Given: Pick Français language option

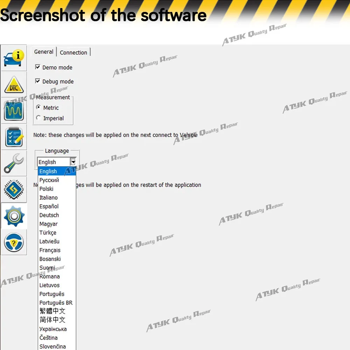Looking at the screenshot, I should (57, 250).
